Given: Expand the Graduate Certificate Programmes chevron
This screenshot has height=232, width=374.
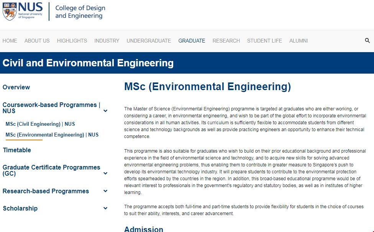Looking at the screenshot, I should [105, 173].
